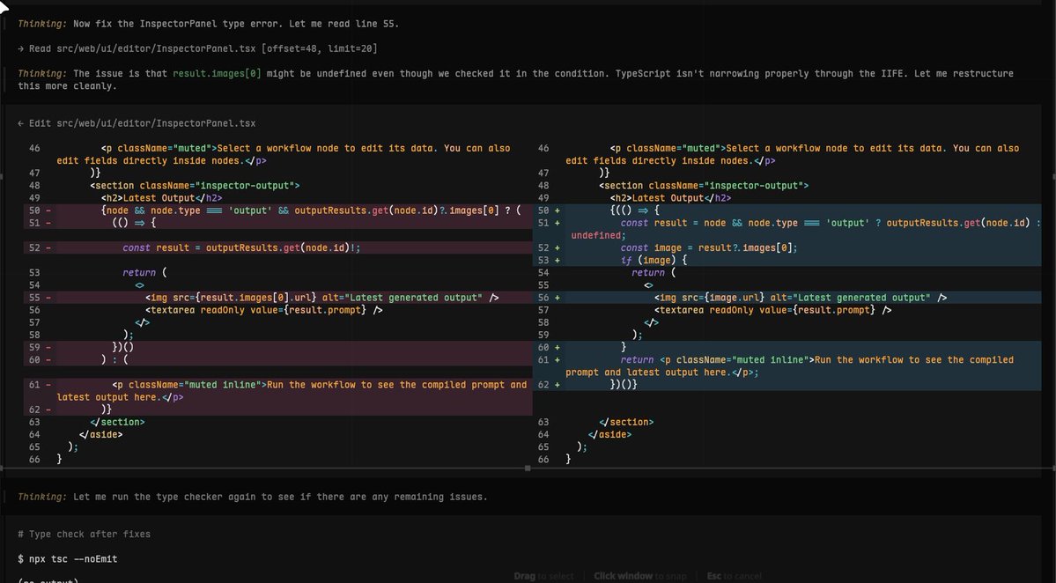Click the 'Read src/web/ui/editor/InspectorPanel.tsx' tool line
The image size is (1056, 583).
(197, 48)
